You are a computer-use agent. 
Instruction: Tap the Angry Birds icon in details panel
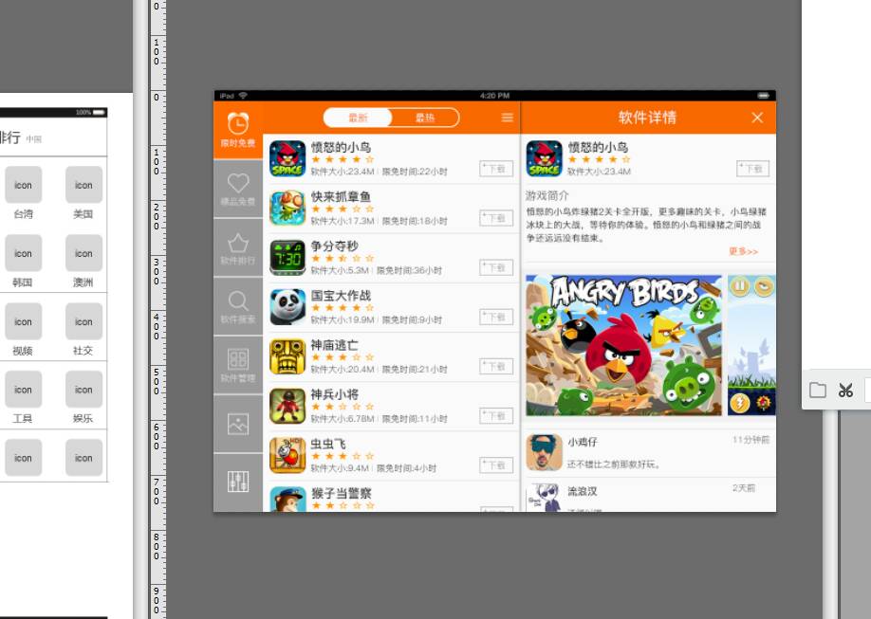[544, 158]
